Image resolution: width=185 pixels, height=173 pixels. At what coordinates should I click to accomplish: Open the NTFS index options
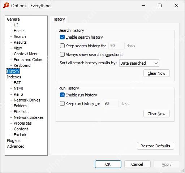[x=18, y=88]
